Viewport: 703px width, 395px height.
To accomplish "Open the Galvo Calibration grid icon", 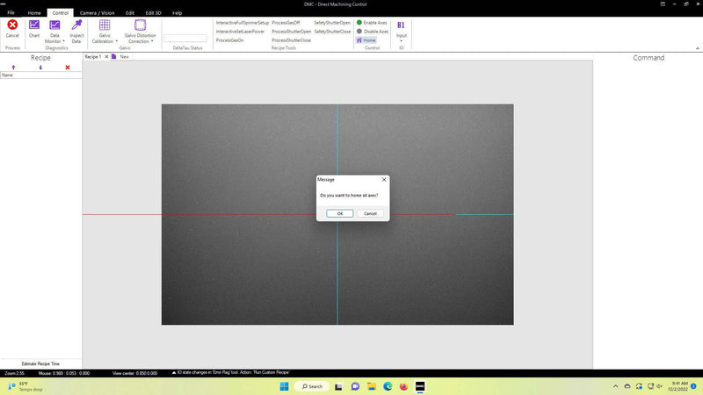I will click(105, 25).
